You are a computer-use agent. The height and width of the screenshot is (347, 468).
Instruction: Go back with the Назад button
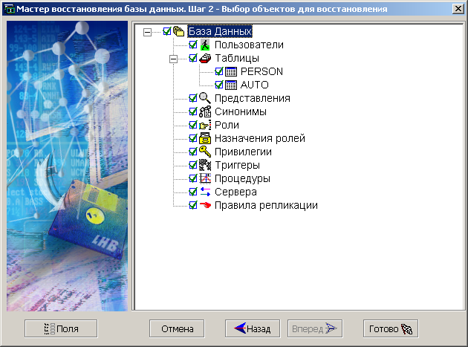pos(253,328)
